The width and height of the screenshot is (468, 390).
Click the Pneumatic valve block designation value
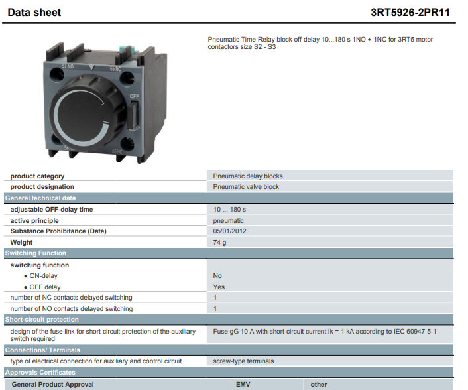click(246, 187)
